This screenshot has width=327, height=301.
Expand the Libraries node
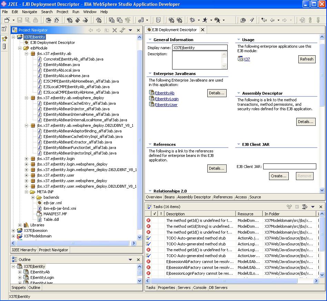coord(20,225)
